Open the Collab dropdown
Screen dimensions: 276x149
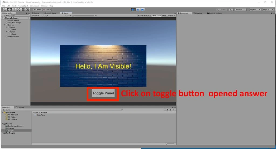[222, 10]
